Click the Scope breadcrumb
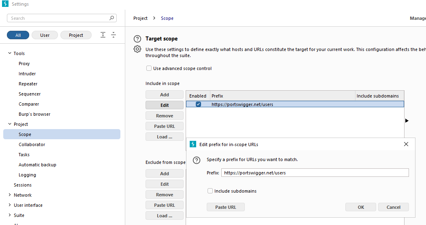 pos(167,18)
